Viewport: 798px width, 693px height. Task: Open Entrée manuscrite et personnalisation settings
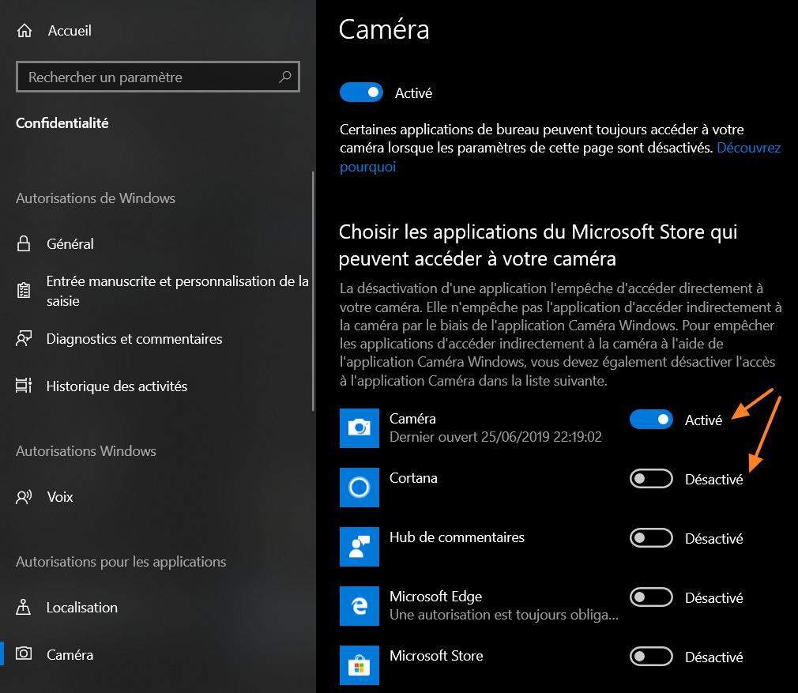point(177,291)
